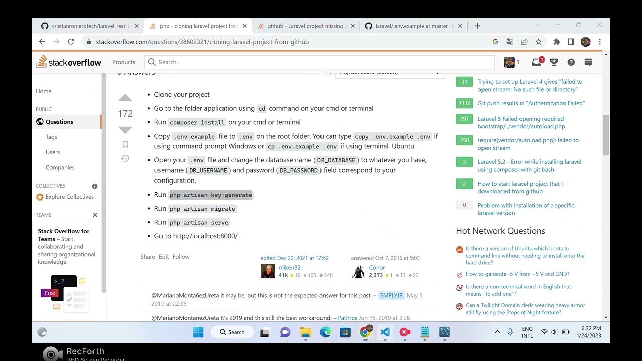This screenshot has width=642, height=361.
Task: Click Stack Overflow logo
Action: pyautogui.click(x=69, y=62)
